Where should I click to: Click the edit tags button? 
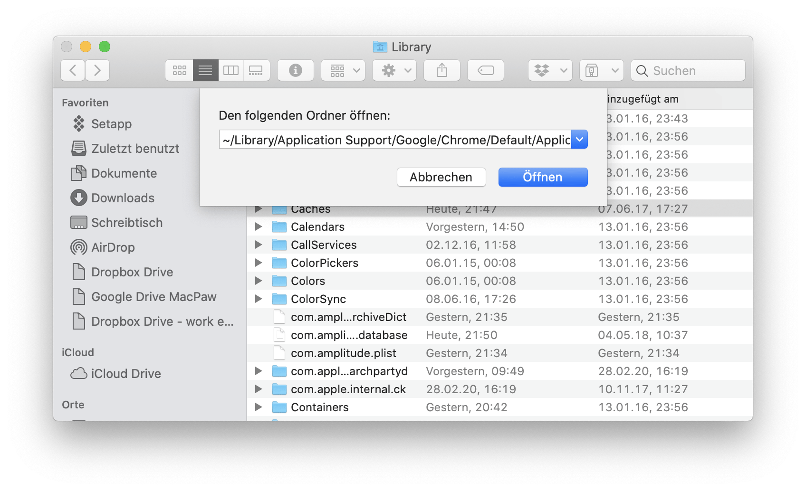[x=486, y=70]
